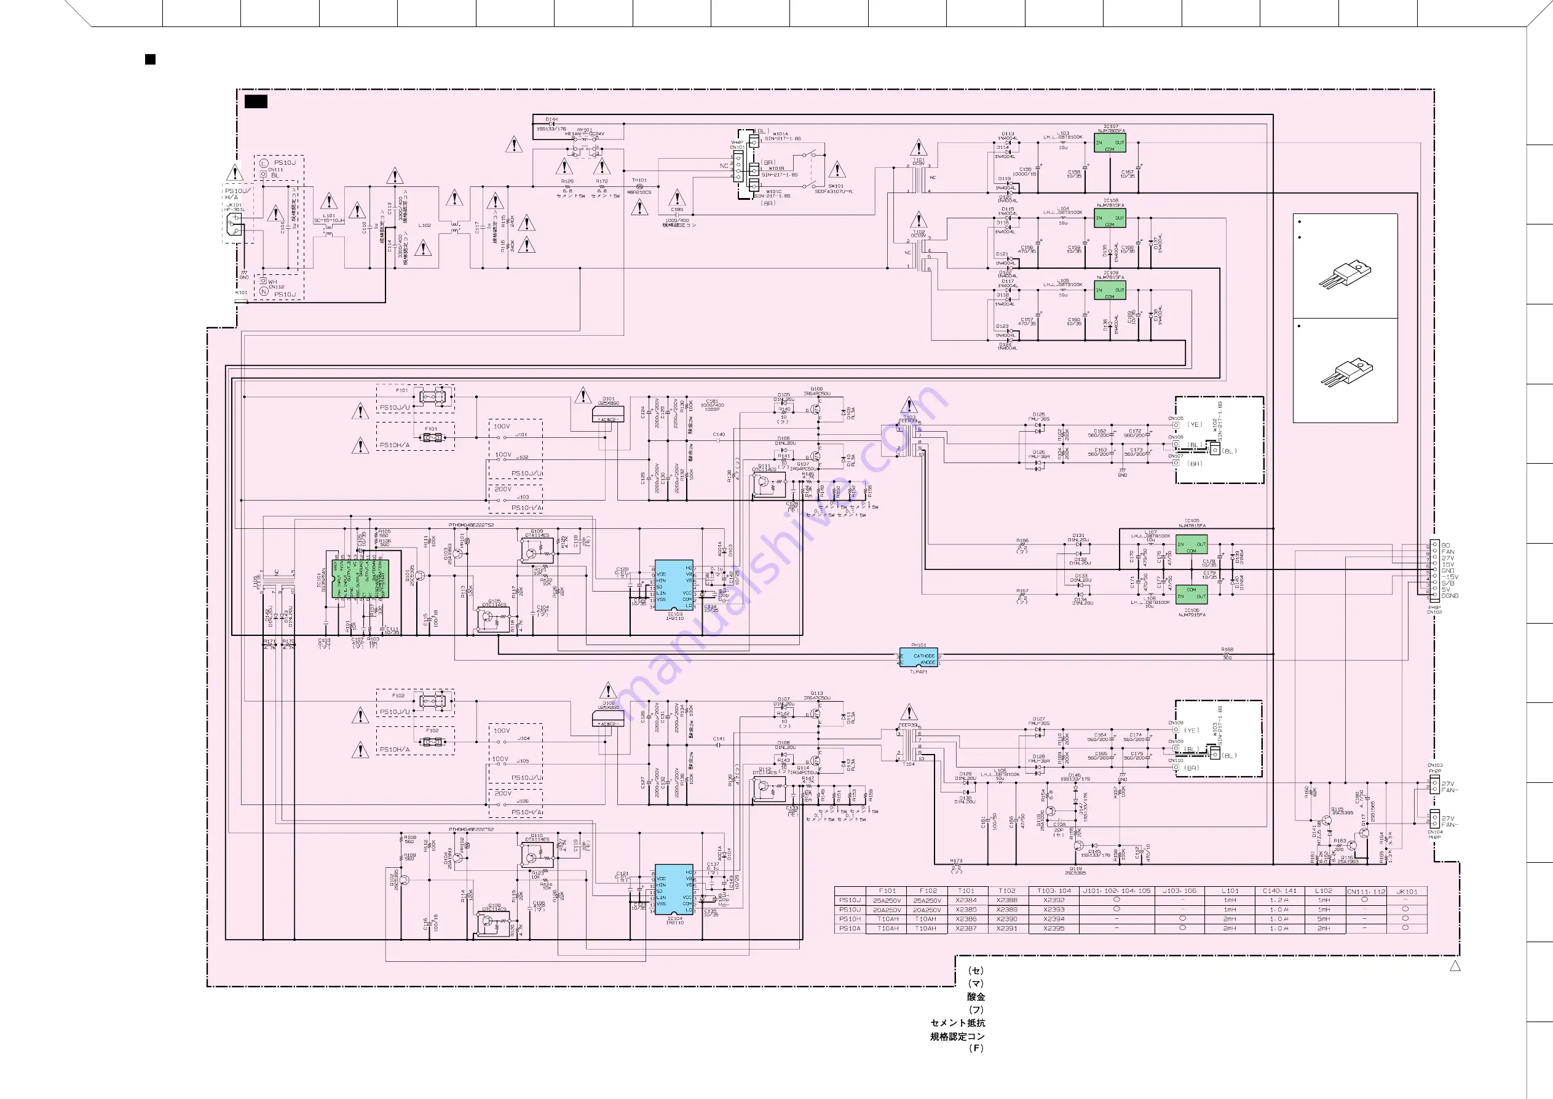Click the warning triangle beside JK101
The width and height of the screenshot is (1553, 1099).
pos(235,173)
